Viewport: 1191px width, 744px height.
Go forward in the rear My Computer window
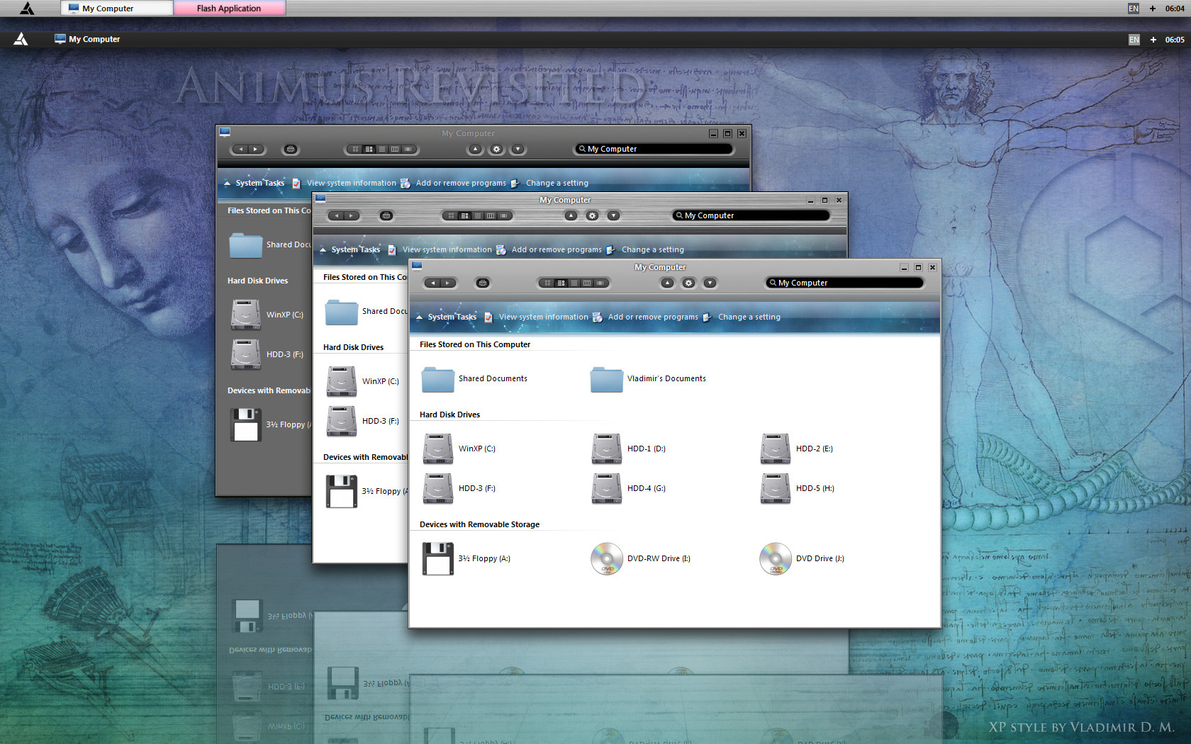tap(255, 149)
